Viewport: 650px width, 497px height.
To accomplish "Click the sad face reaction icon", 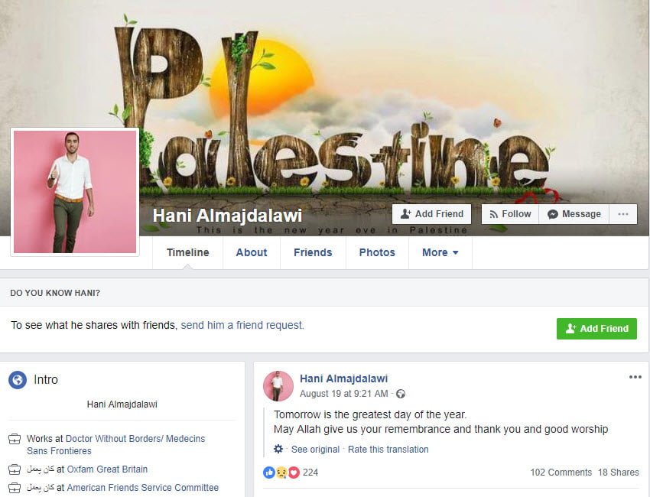I will coord(281,472).
